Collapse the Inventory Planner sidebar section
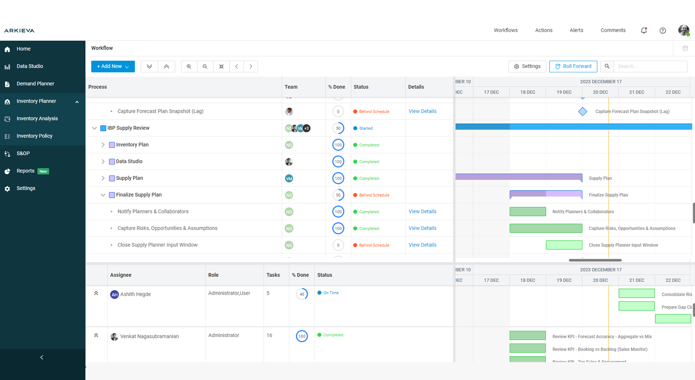The image size is (695, 380). coord(77,102)
